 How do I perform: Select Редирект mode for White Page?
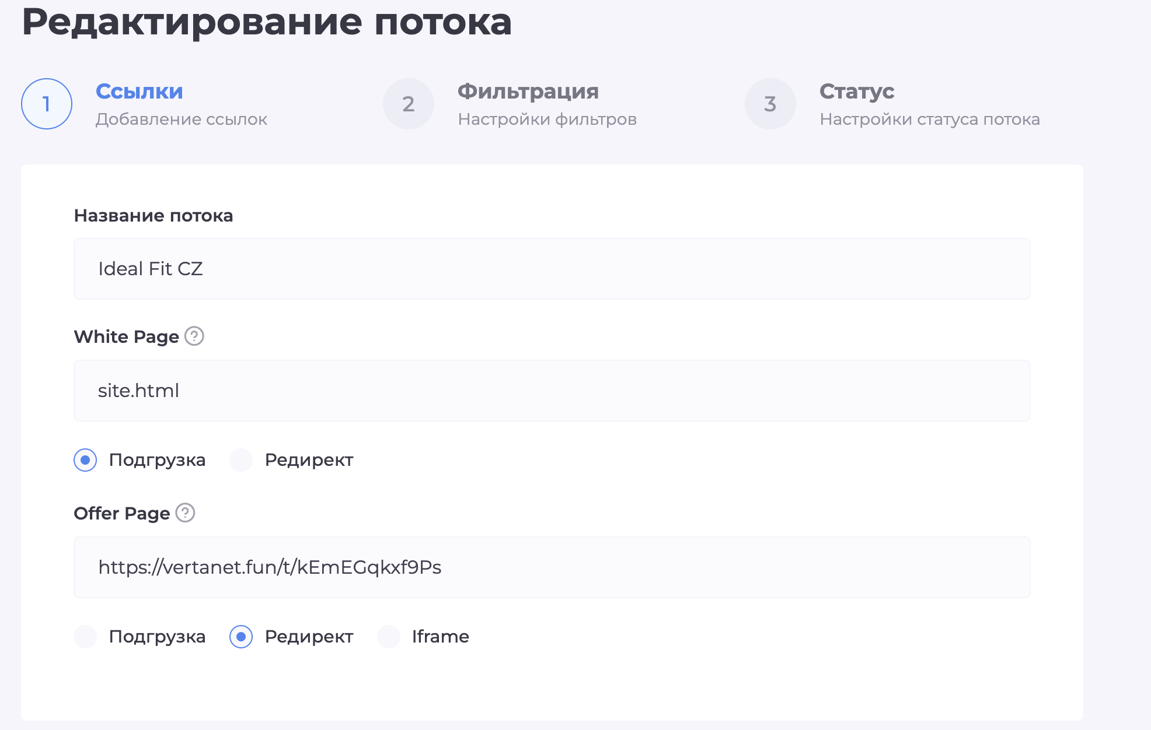click(240, 460)
